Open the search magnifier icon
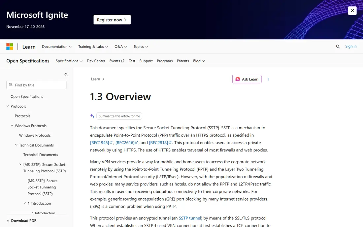363x227 pixels. click(338, 47)
